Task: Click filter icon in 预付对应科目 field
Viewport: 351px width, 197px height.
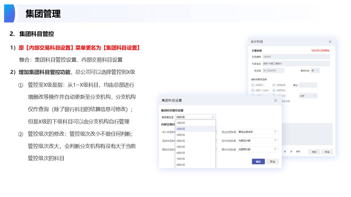Action: coord(275,149)
